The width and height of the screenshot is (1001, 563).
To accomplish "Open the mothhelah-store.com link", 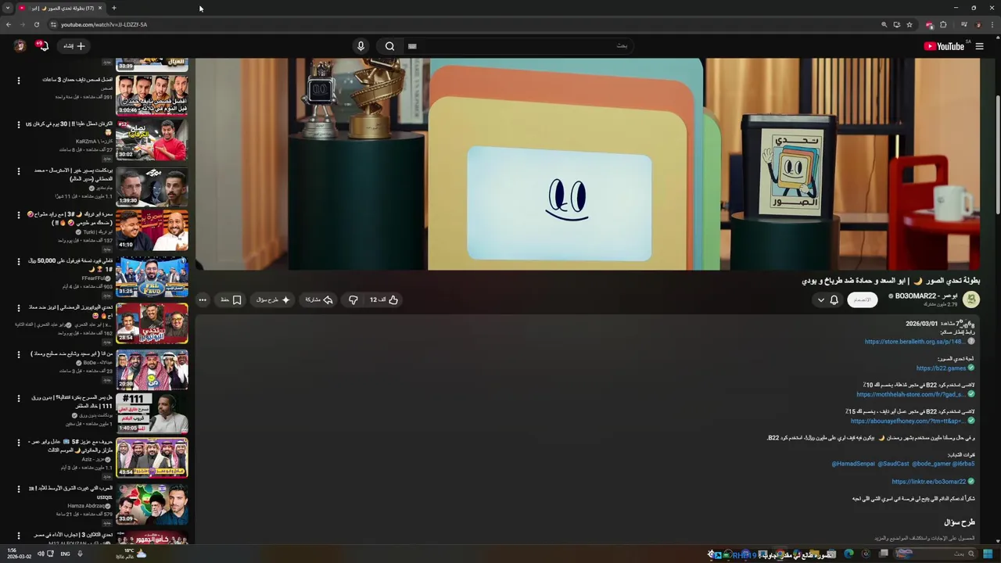I will [911, 395].
